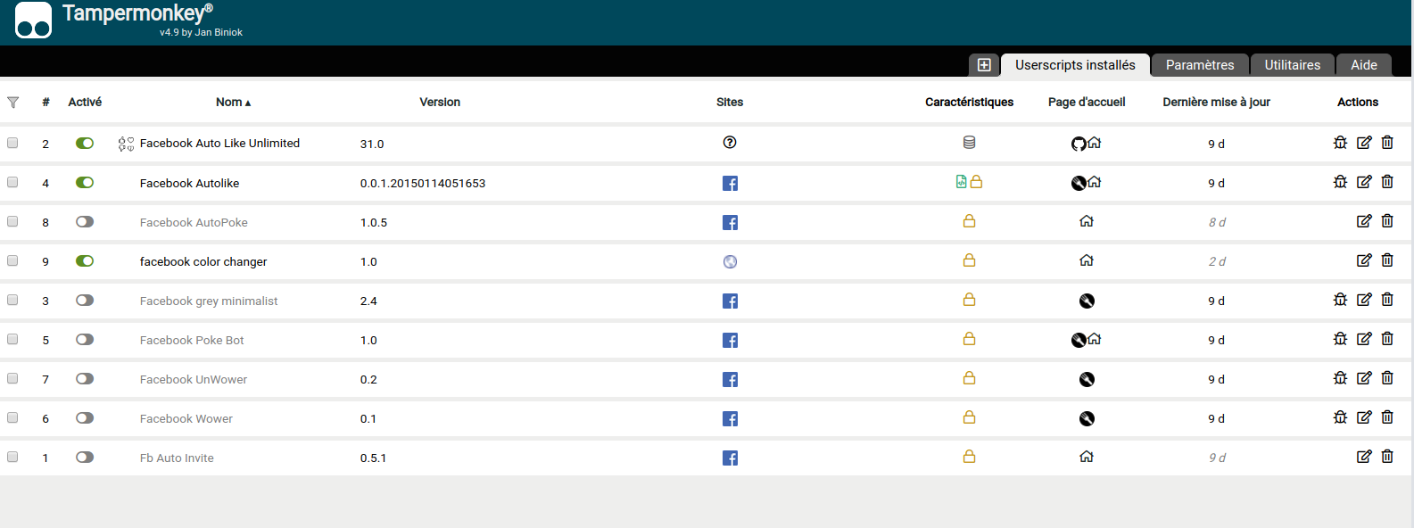This screenshot has width=1414, height=528.
Task: Edit the Facebook Auto Like Unlimited script
Action: (x=1364, y=143)
